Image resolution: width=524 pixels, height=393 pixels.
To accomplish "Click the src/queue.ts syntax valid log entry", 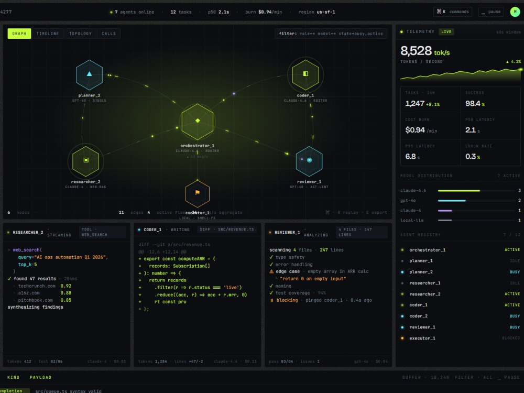I will tap(68, 391).
